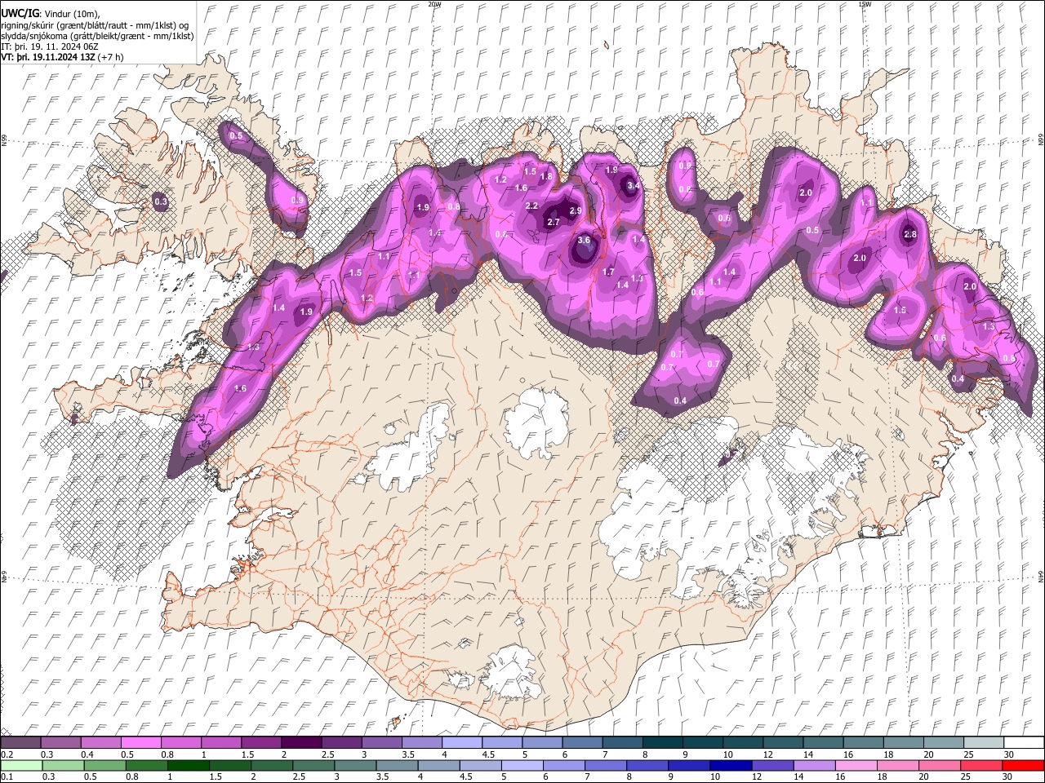Click the bright pink 0.5–0.8 snow legend swatch
The height and width of the screenshot is (783, 1045).
pyautogui.click(x=140, y=743)
